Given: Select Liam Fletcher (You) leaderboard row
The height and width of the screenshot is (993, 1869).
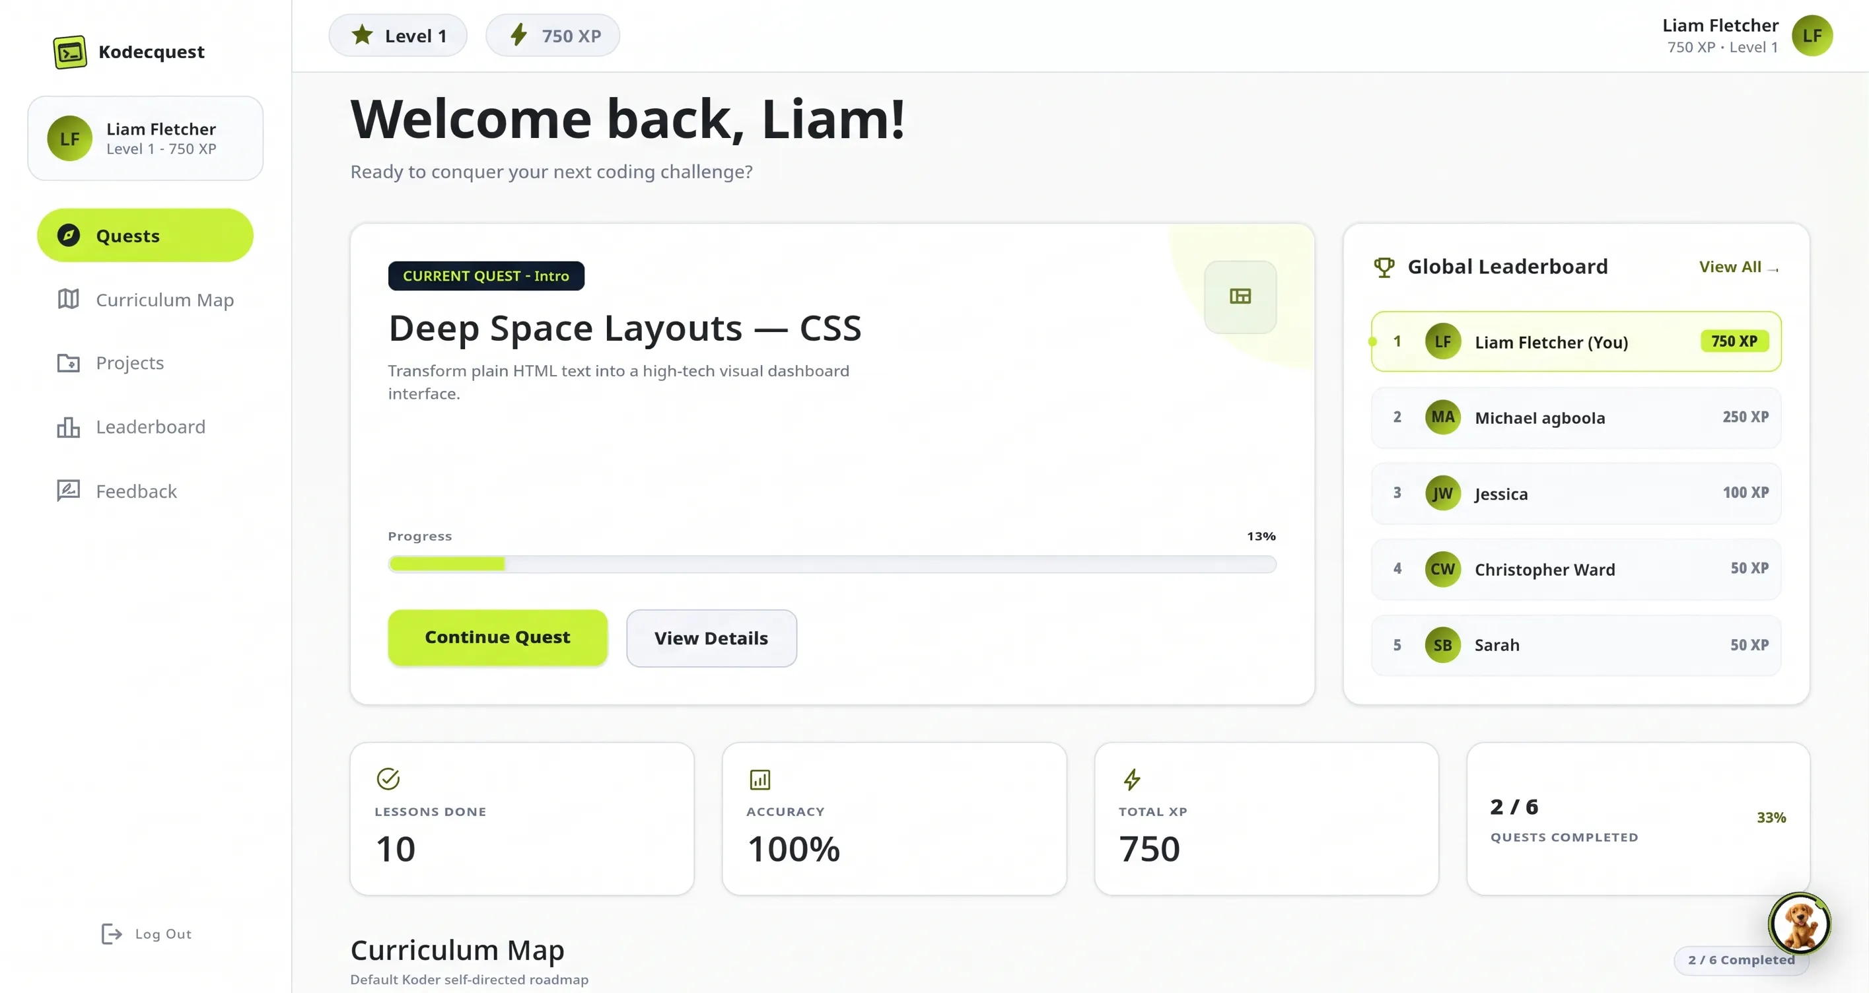Looking at the screenshot, I should [x=1576, y=341].
